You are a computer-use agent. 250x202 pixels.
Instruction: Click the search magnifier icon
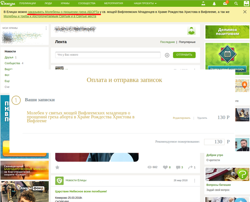236,3
